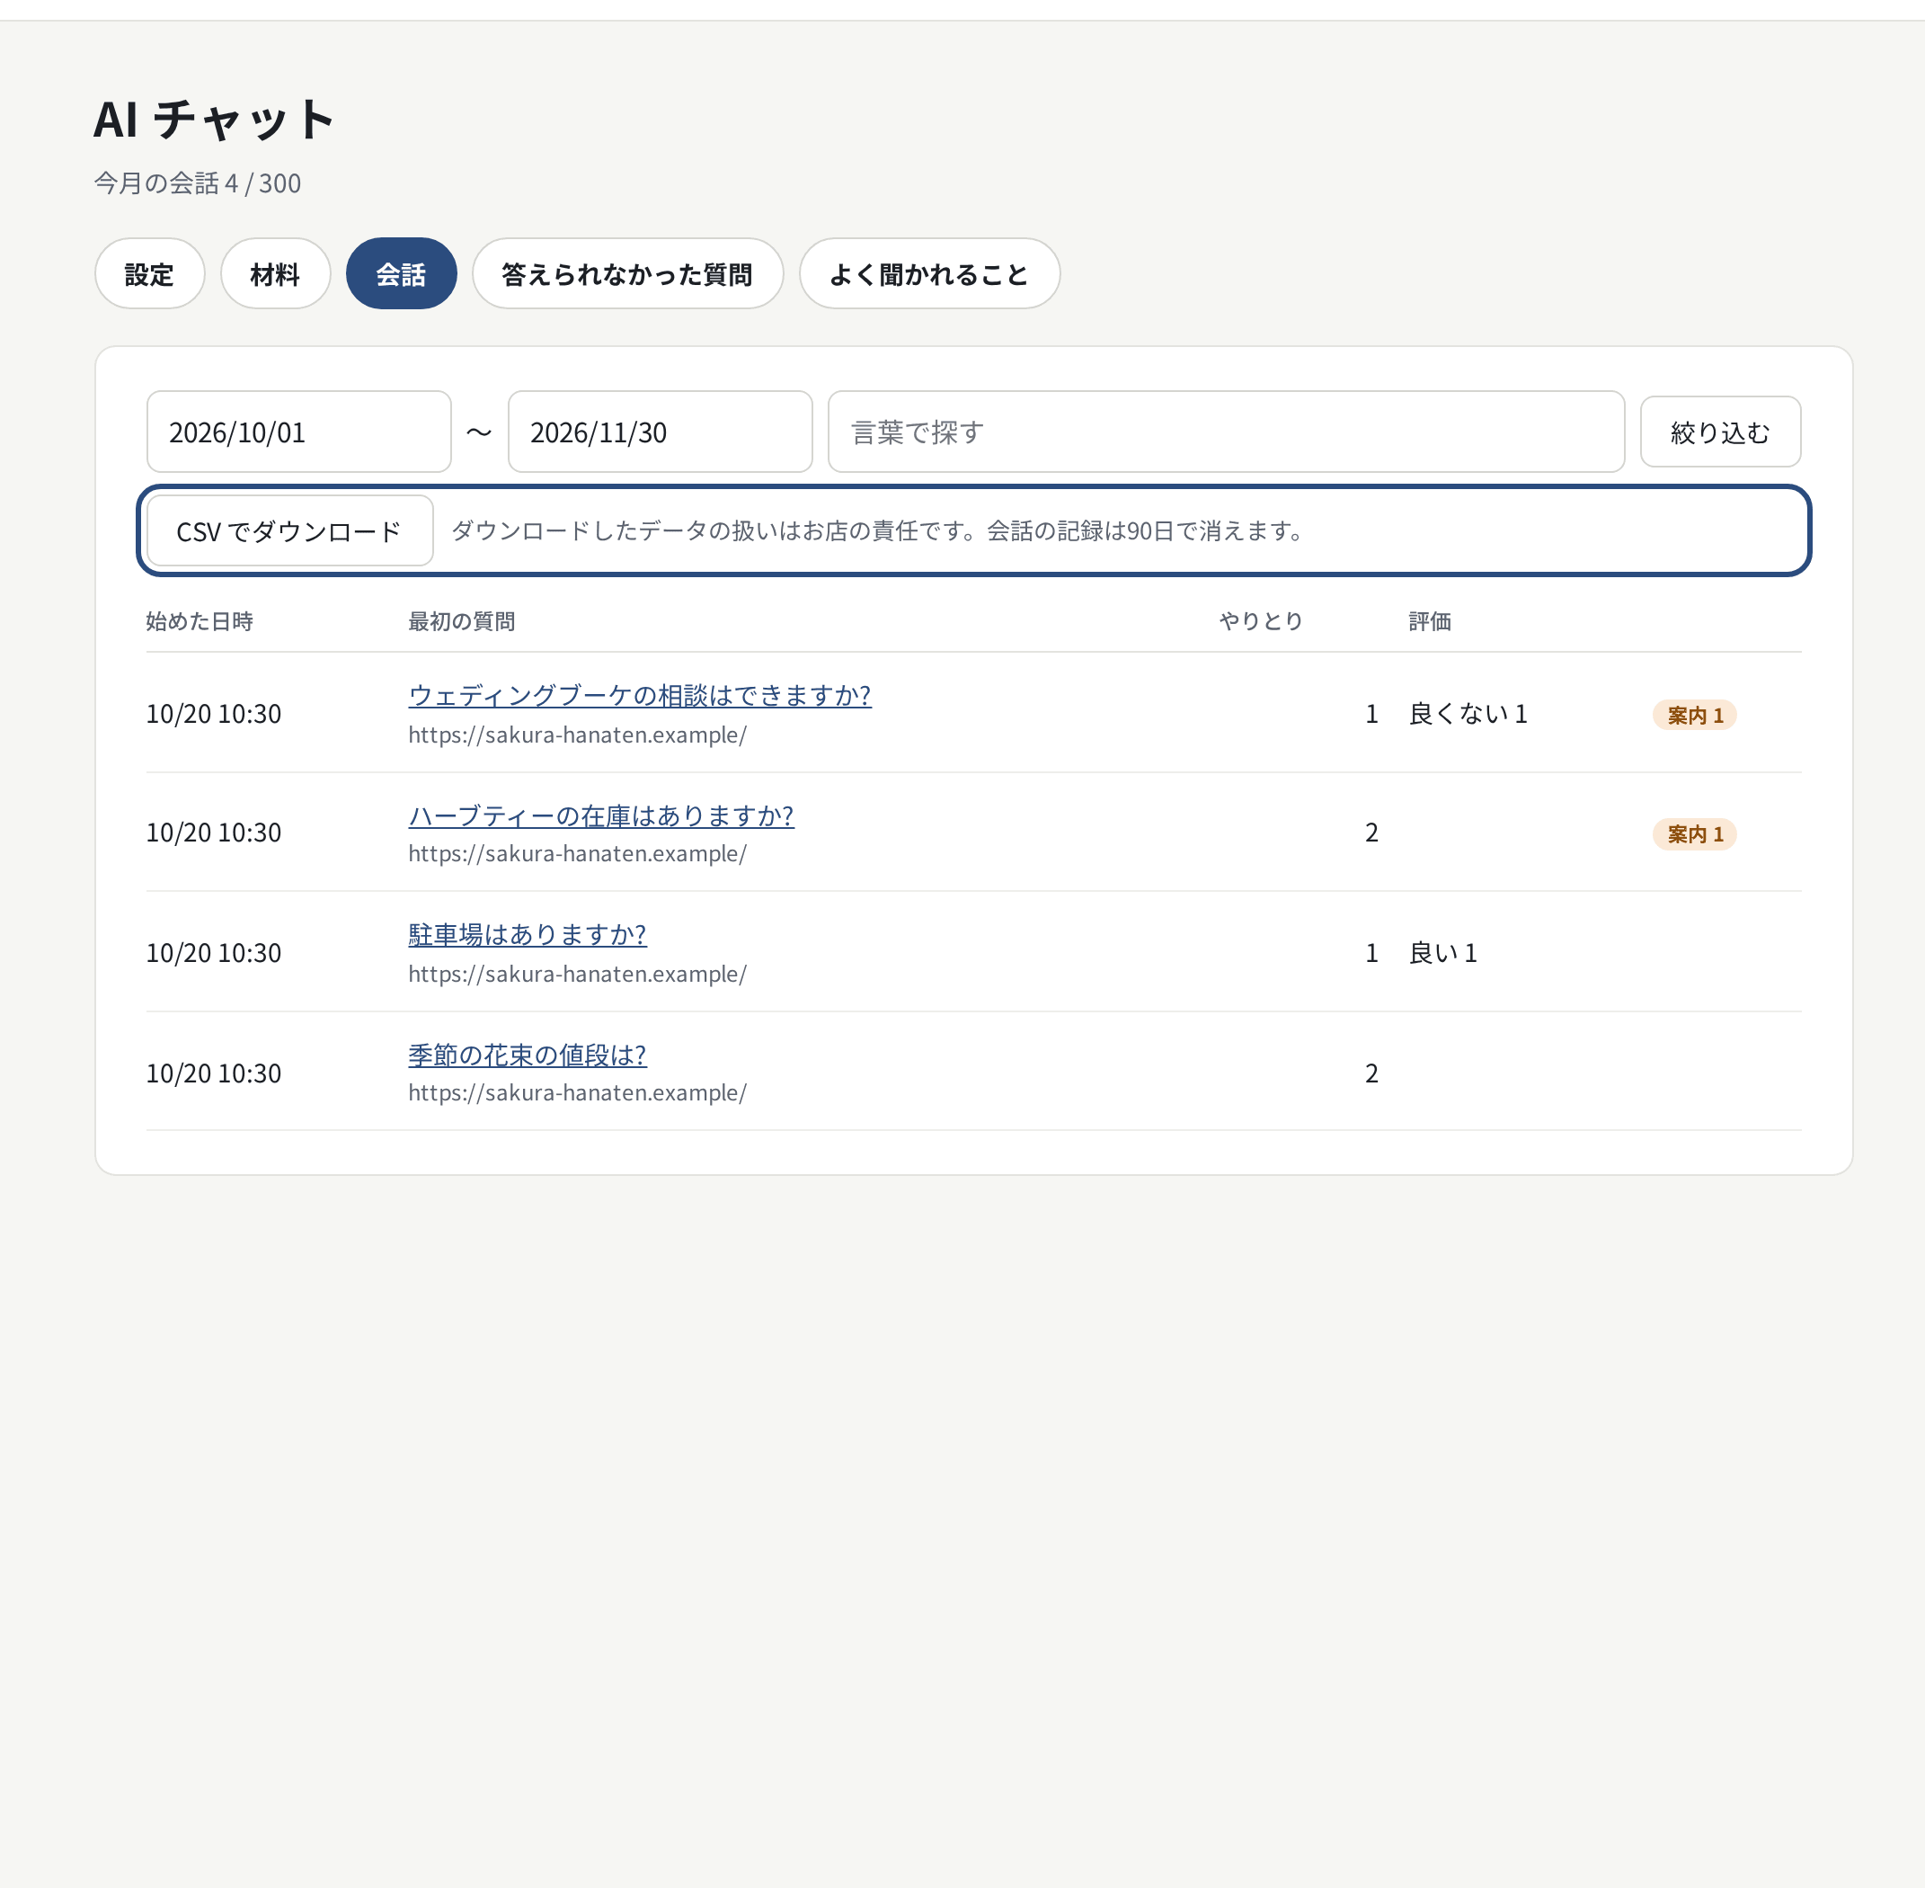Click 案内 1 badge on wedding bouquet row
The image size is (1925, 1888).
point(1694,715)
